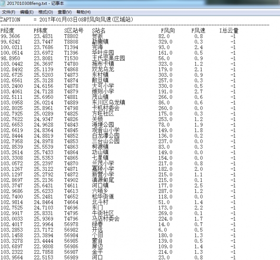Click the Notepad app icon in title bar
280x260 pixels.
(x=3, y=3)
